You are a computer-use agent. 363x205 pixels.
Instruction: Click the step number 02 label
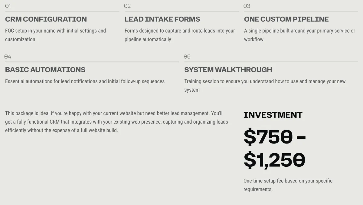(127, 6)
